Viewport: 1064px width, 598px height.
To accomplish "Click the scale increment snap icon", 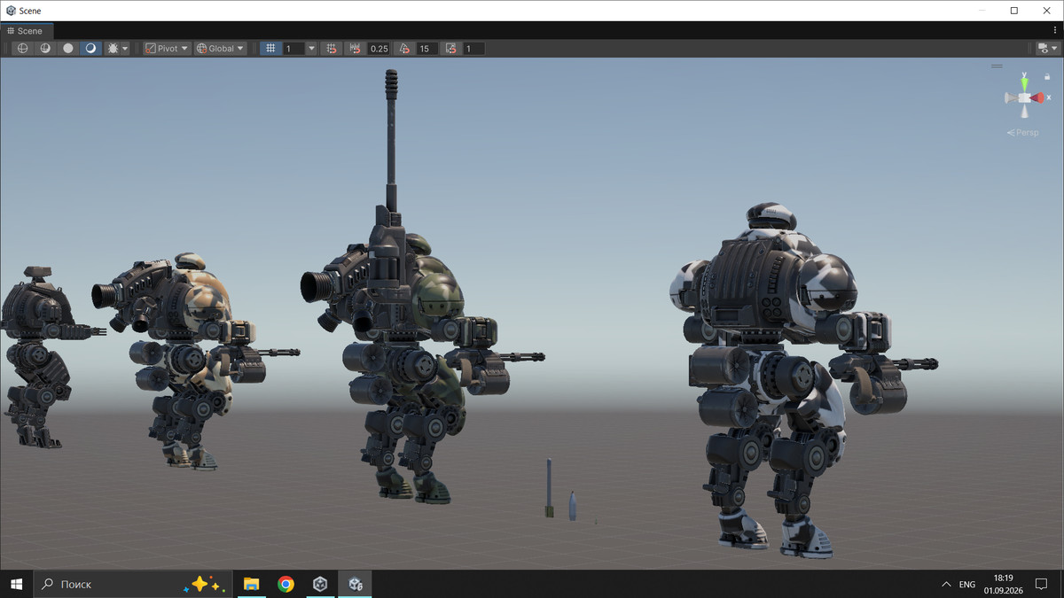I will pos(451,49).
